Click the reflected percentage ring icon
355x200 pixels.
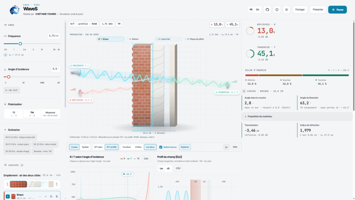[x=250, y=31]
